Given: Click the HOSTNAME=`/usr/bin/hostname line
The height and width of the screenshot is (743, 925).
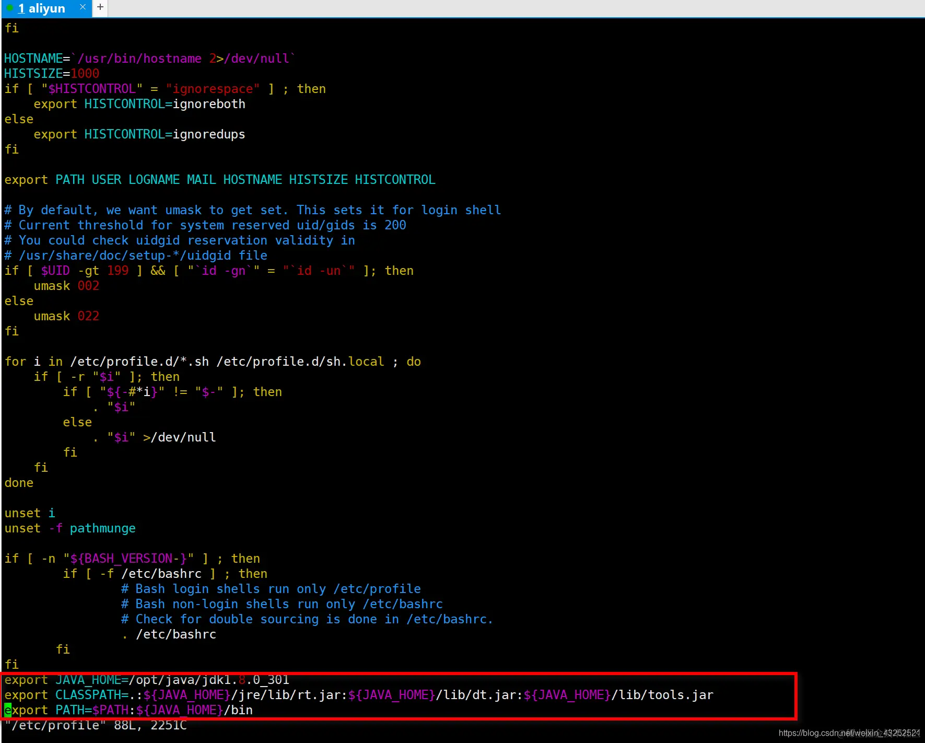Looking at the screenshot, I should (x=150, y=59).
